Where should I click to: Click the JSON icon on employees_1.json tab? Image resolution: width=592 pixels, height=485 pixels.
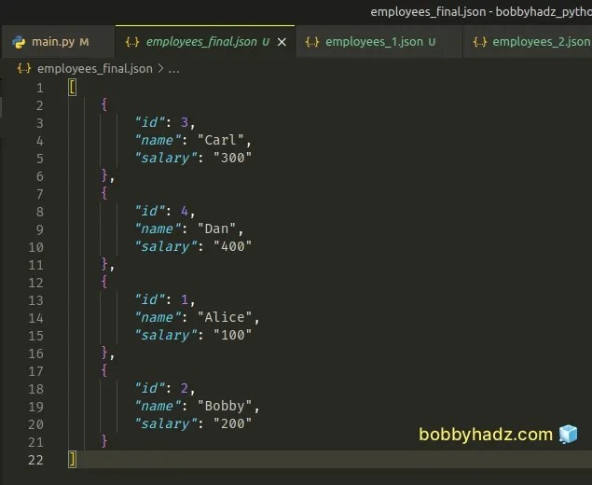(x=312, y=42)
